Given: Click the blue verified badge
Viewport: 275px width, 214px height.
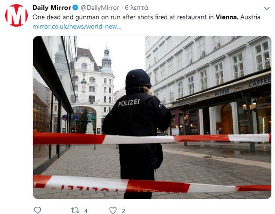Looking at the screenshot, I should click(75, 8).
